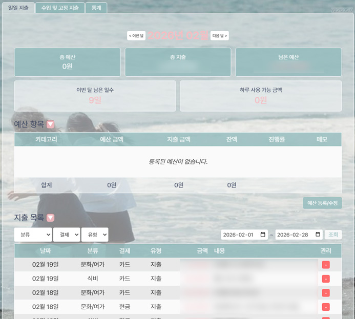The image size is (355, 319).
Task: Open calendar picker for end date 2026-02-28
Action: click(318, 235)
